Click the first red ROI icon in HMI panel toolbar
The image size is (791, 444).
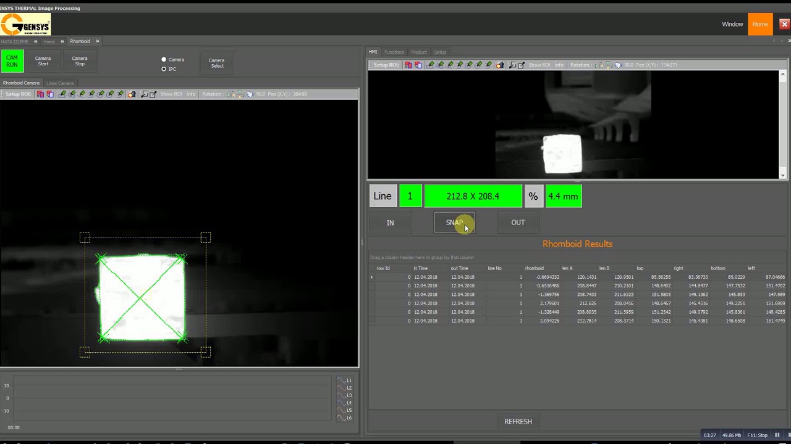408,65
